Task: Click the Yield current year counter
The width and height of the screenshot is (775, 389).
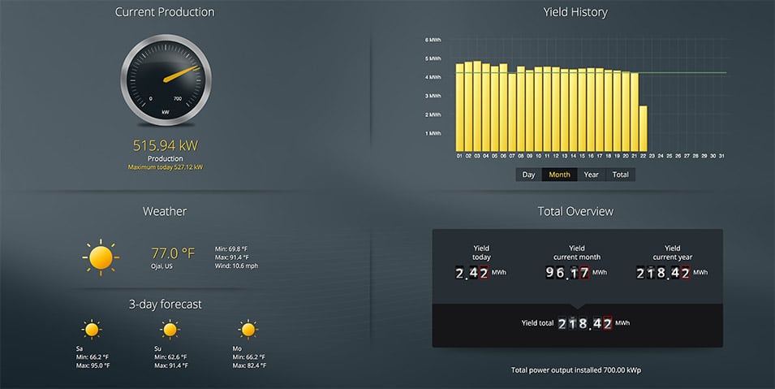Action: coord(663,273)
